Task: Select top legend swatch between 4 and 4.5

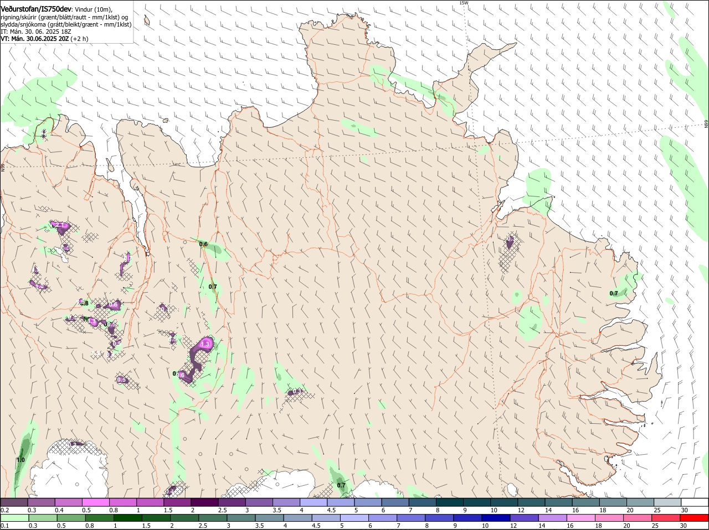Action: click(314, 502)
